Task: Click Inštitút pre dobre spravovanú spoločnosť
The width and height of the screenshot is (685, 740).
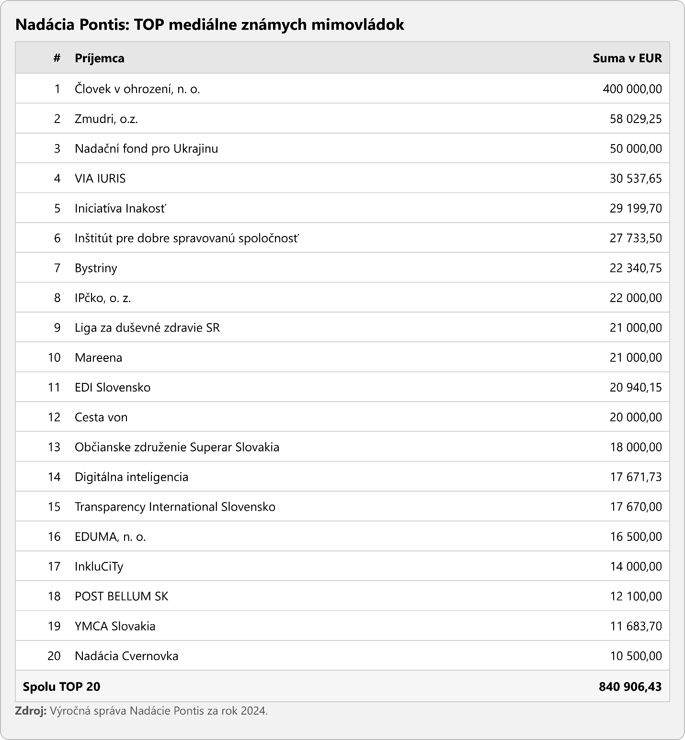Action: pyautogui.click(x=186, y=238)
